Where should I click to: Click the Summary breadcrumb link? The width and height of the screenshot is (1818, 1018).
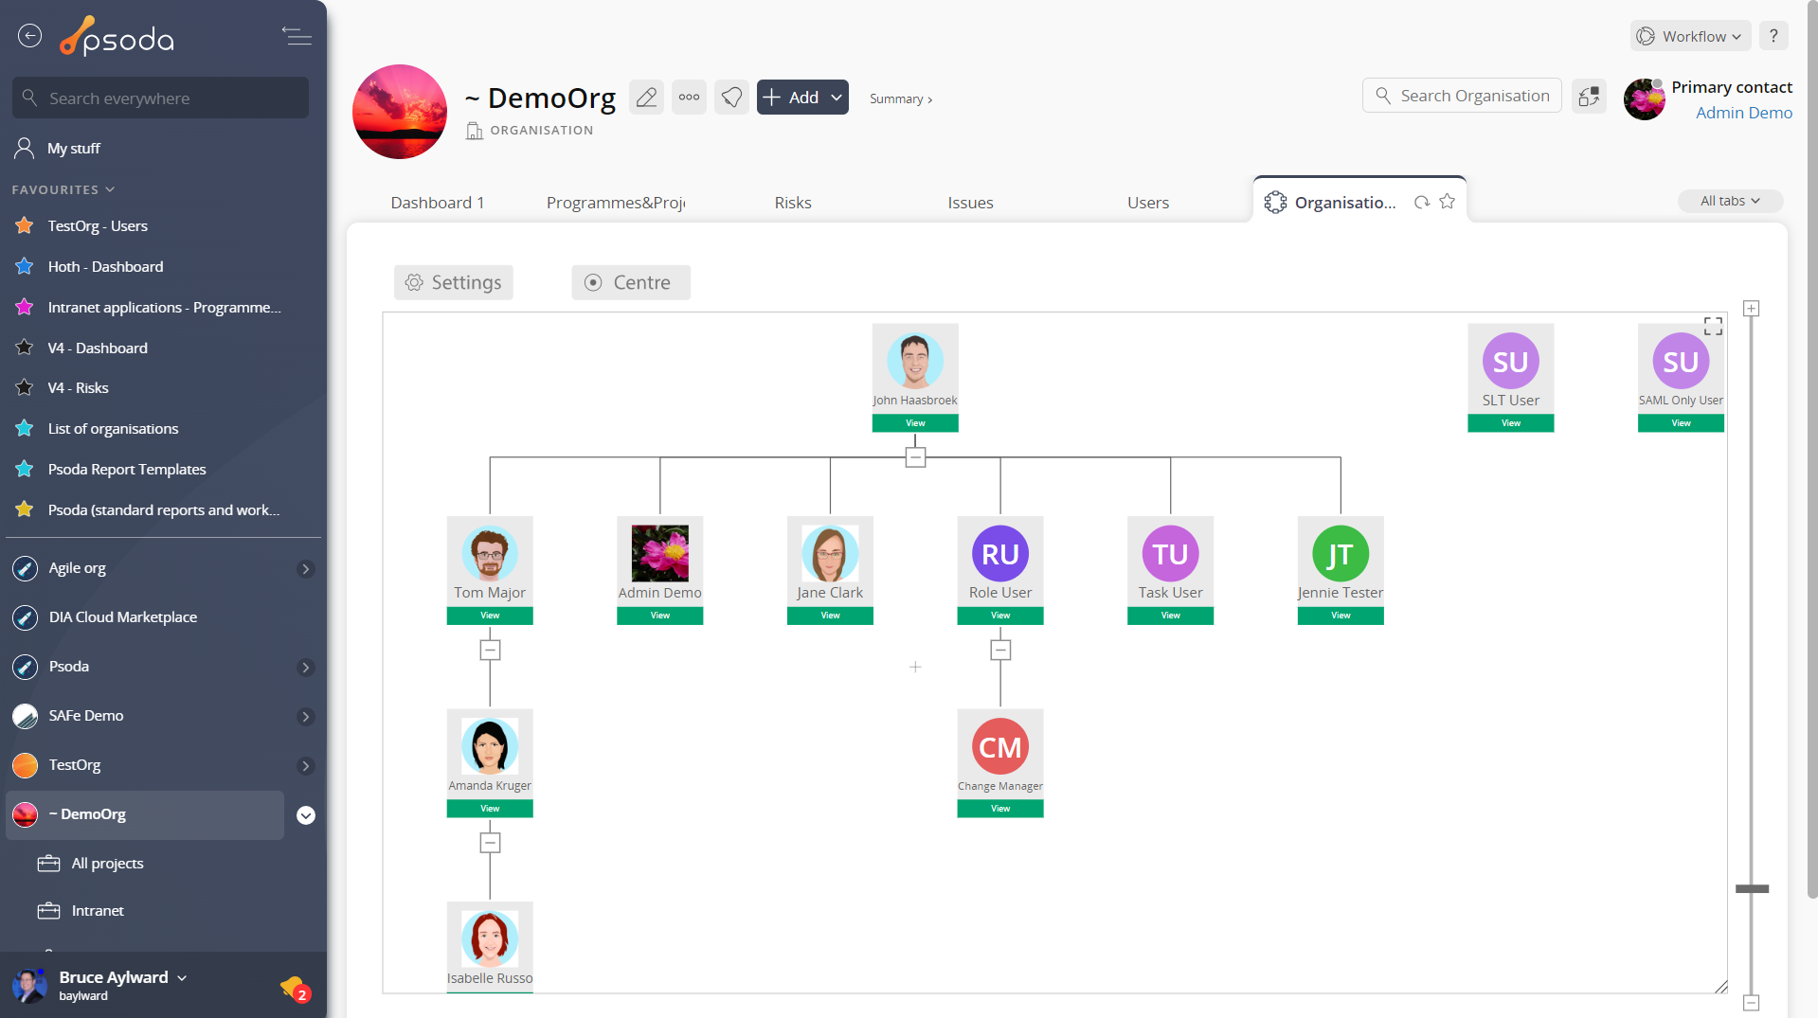(x=900, y=98)
